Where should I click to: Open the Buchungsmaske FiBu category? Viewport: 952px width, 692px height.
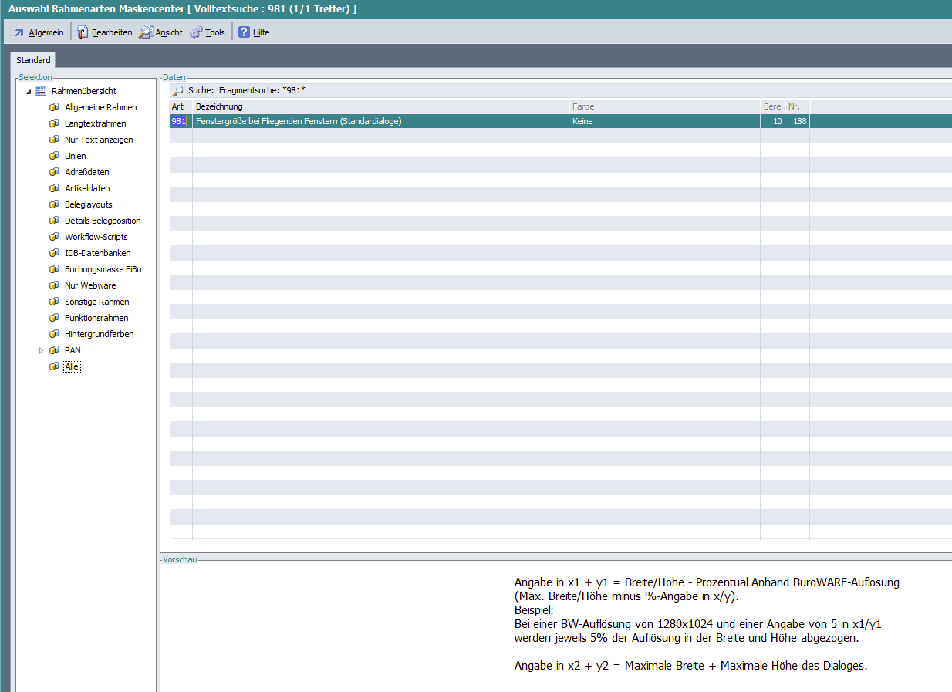(103, 269)
